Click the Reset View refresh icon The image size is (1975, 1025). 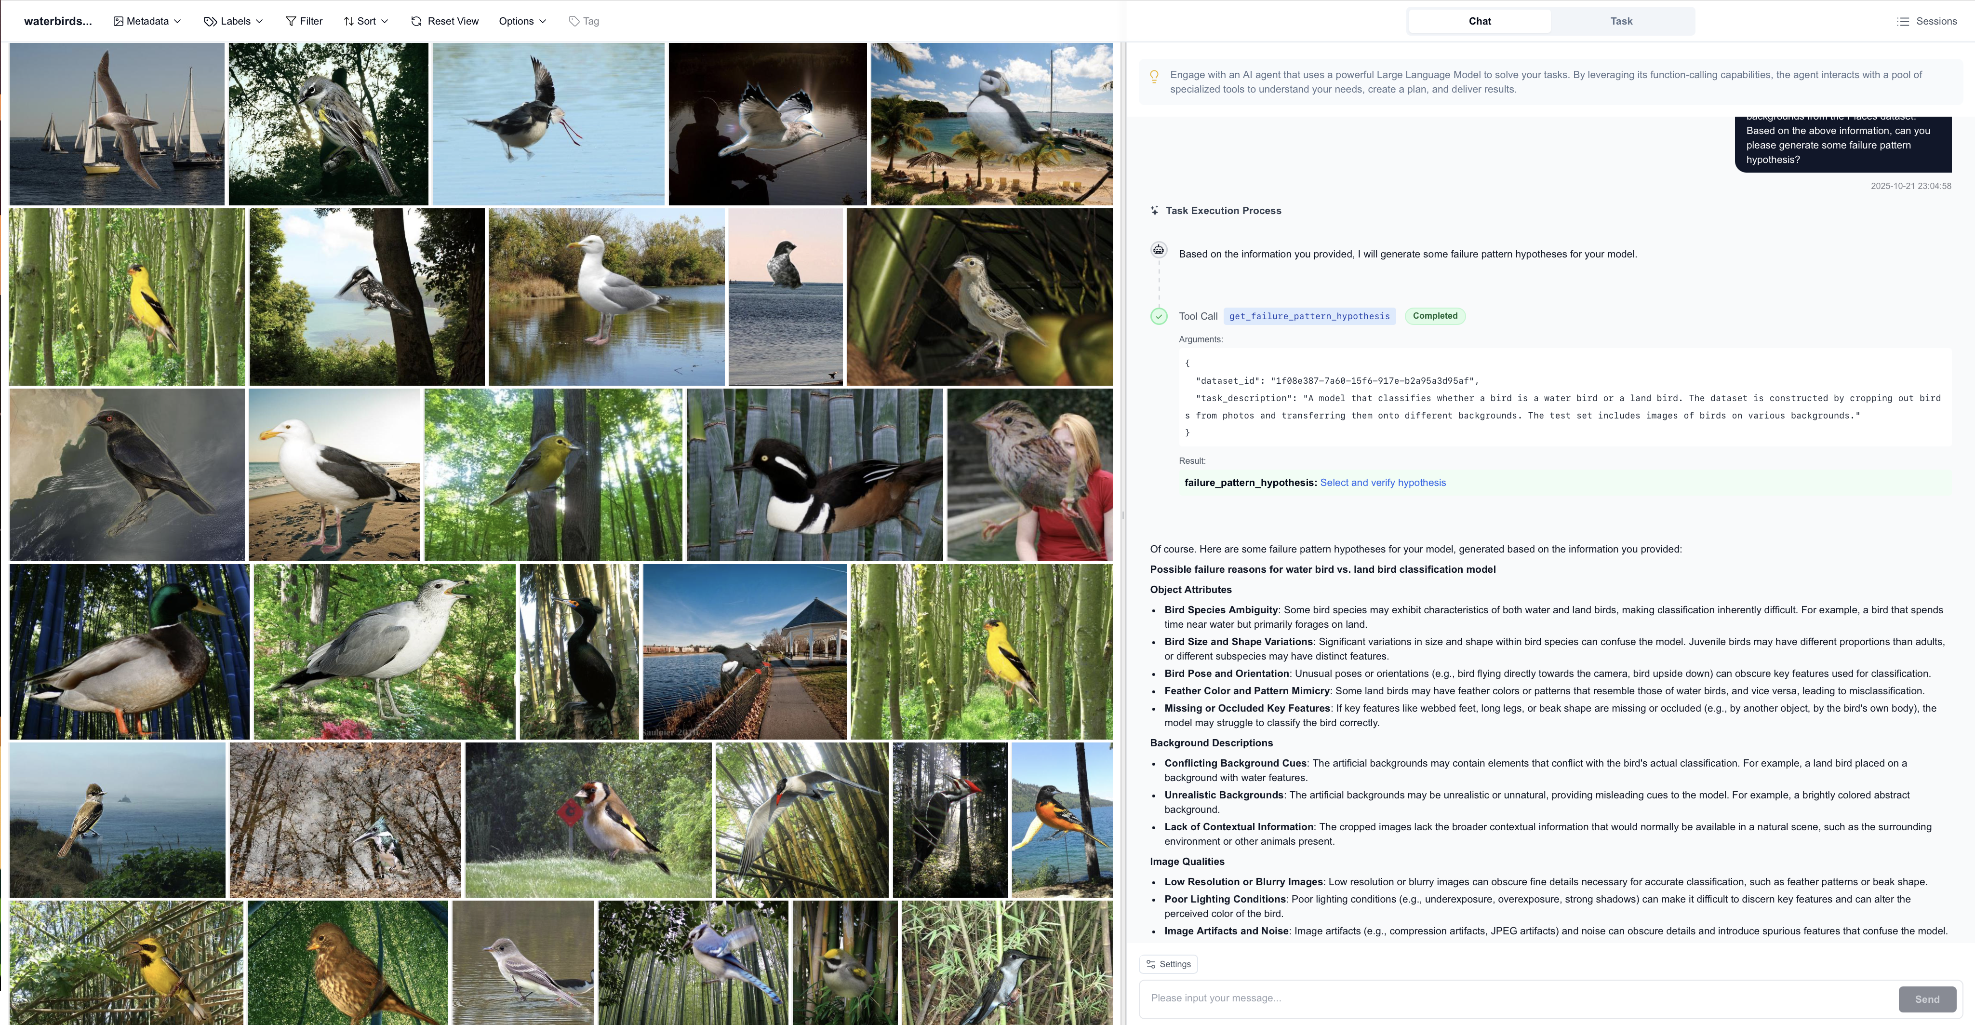click(416, 22)
